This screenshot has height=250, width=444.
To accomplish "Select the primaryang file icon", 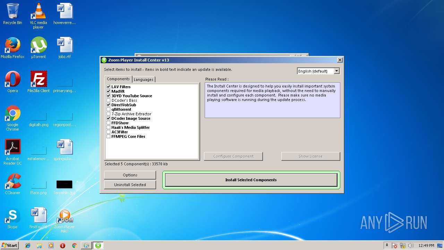I will click(x=65, y=85).
